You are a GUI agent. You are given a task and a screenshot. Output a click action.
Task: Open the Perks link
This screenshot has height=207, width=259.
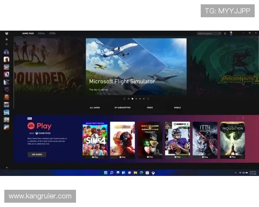(150, 107)
